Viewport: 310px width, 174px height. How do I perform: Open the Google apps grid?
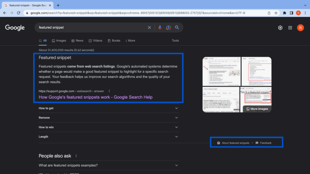290,28
